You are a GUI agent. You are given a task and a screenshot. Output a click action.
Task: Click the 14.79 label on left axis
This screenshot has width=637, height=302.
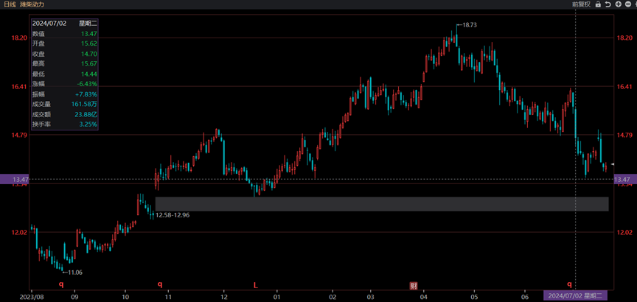click(x=19, y=135)
